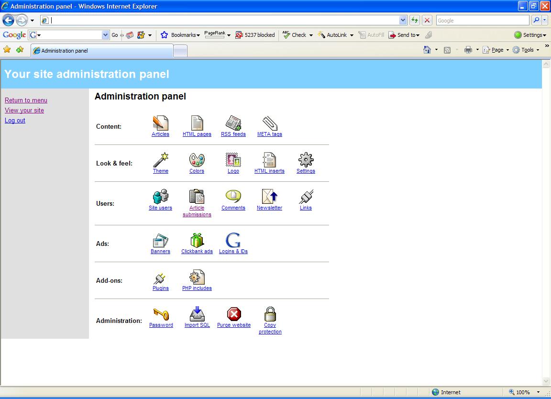This screenshot has width=551, height=399.
Task: Click the Print icon in the command bar
Action: tap(468, 50)
